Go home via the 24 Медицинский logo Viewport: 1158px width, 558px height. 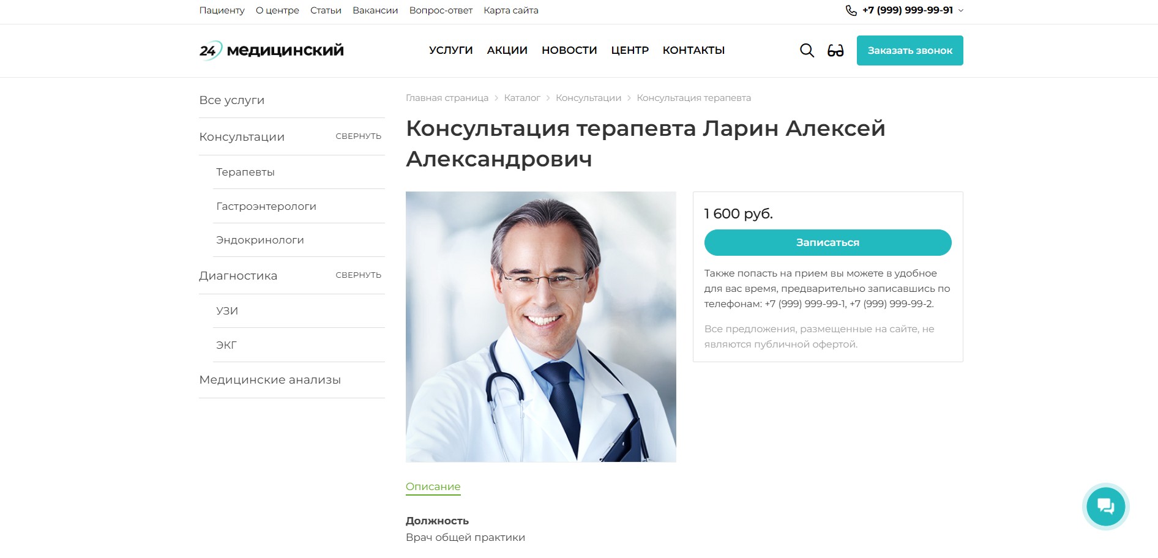(271, 50)
